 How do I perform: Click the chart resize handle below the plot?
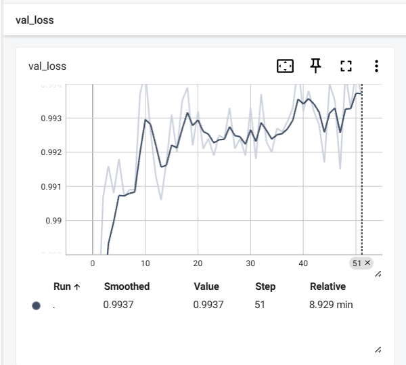click(378, 274)
